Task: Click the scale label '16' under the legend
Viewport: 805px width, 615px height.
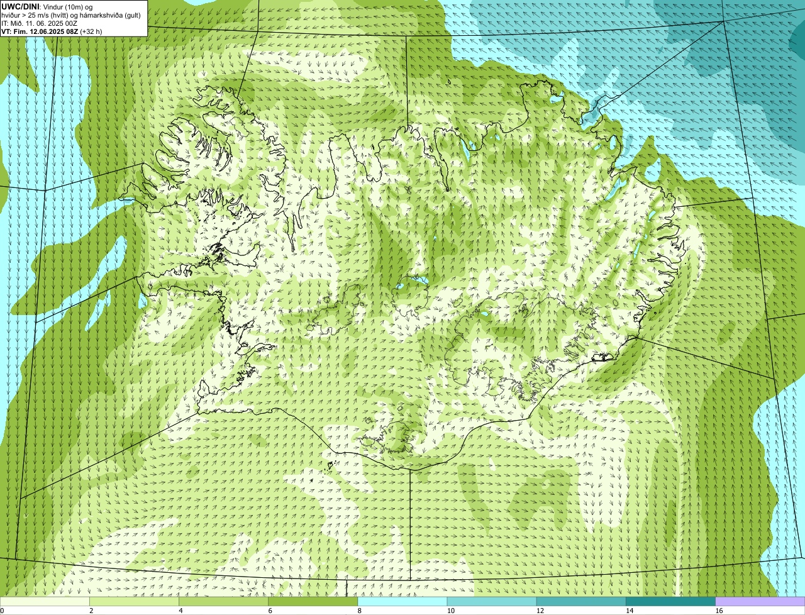Action: (x=719, y=611)
